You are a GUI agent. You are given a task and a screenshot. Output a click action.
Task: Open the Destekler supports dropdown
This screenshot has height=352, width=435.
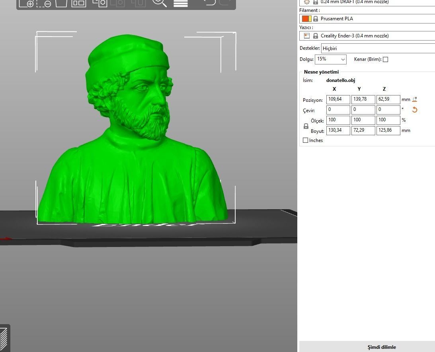[378, 48]
